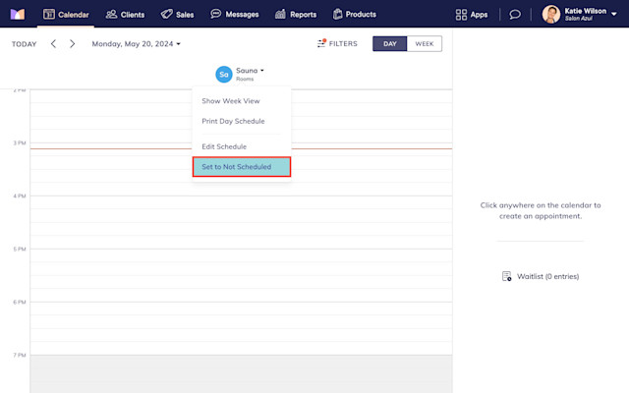
Task: Click the 7 PM time label
Action: tap(20, 355)
